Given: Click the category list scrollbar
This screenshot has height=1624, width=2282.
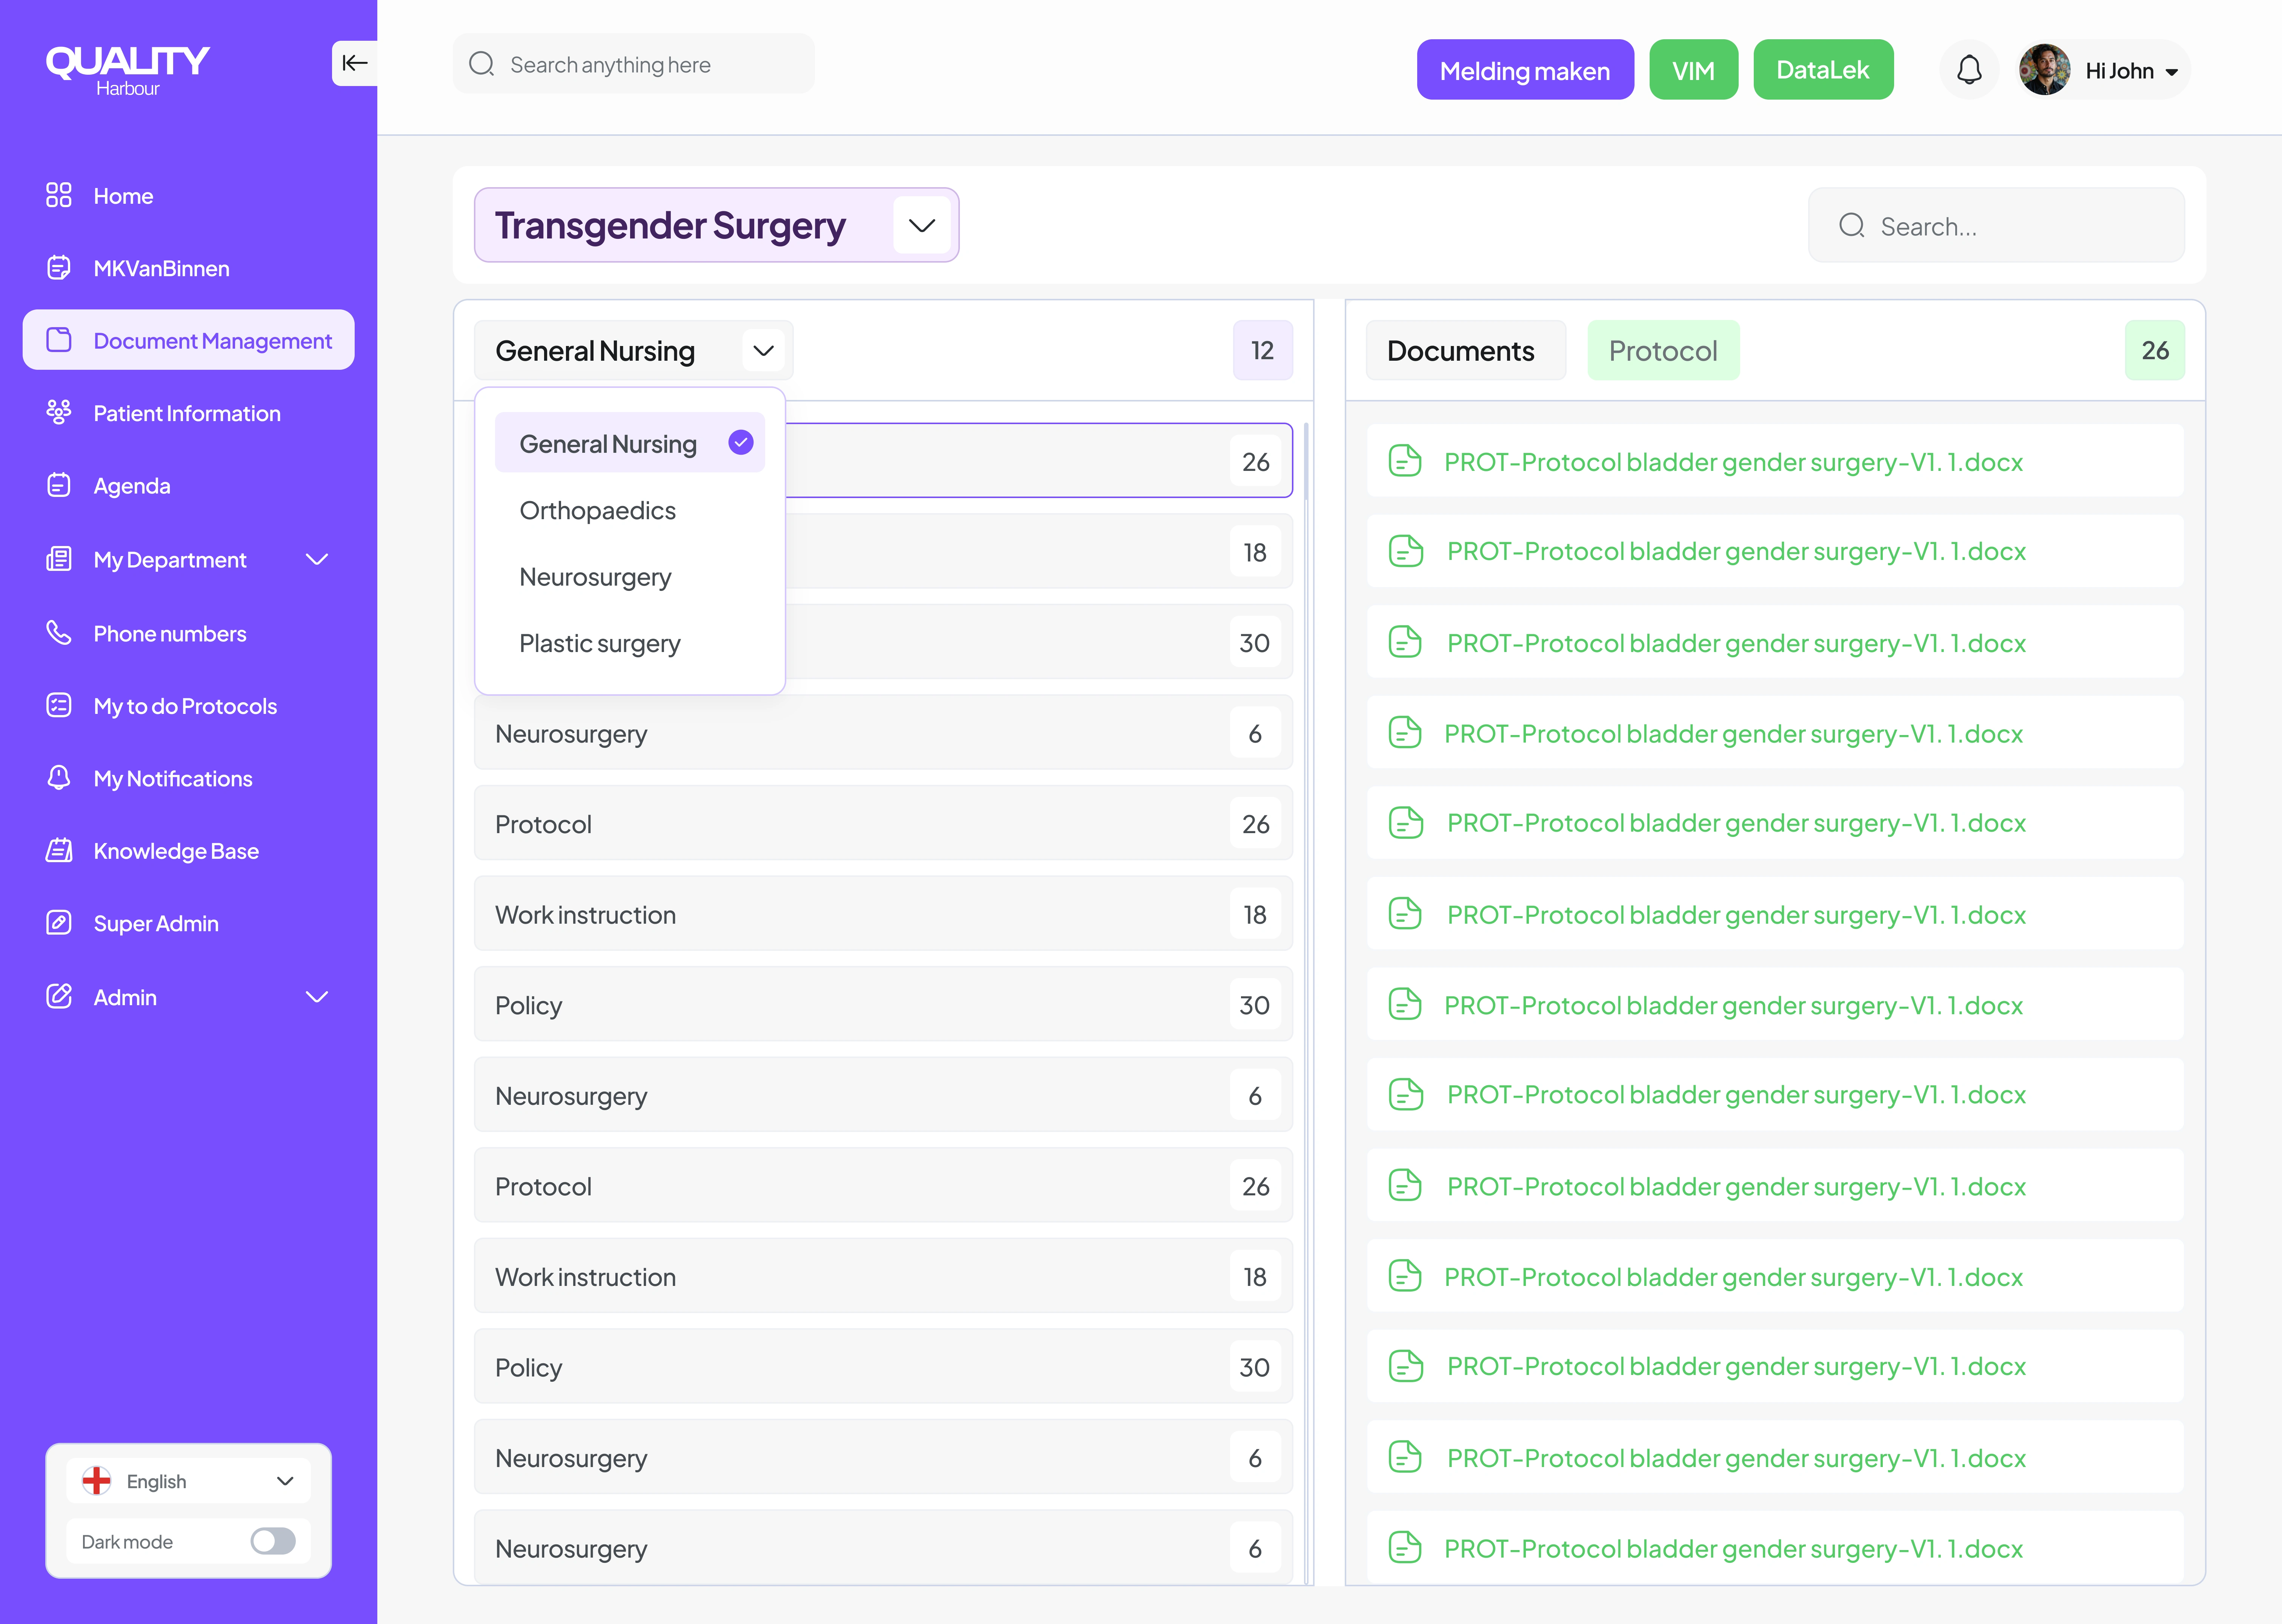Looking at the screenshot, I should (1305, 462).
